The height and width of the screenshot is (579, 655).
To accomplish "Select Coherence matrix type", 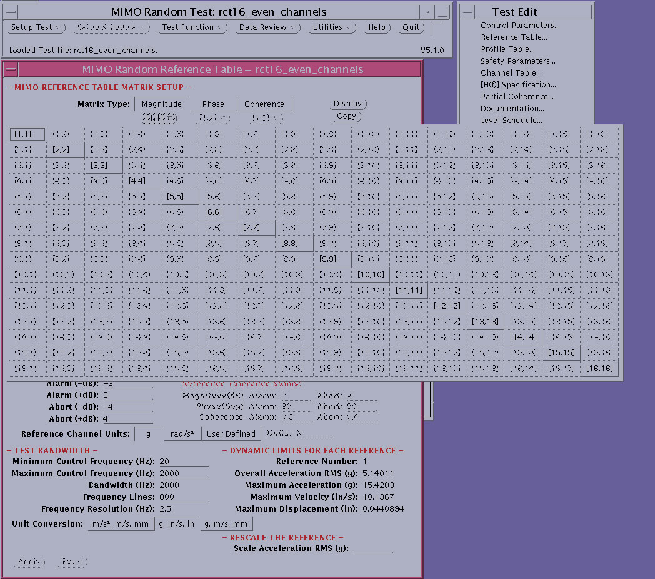I will pos(264,104).
